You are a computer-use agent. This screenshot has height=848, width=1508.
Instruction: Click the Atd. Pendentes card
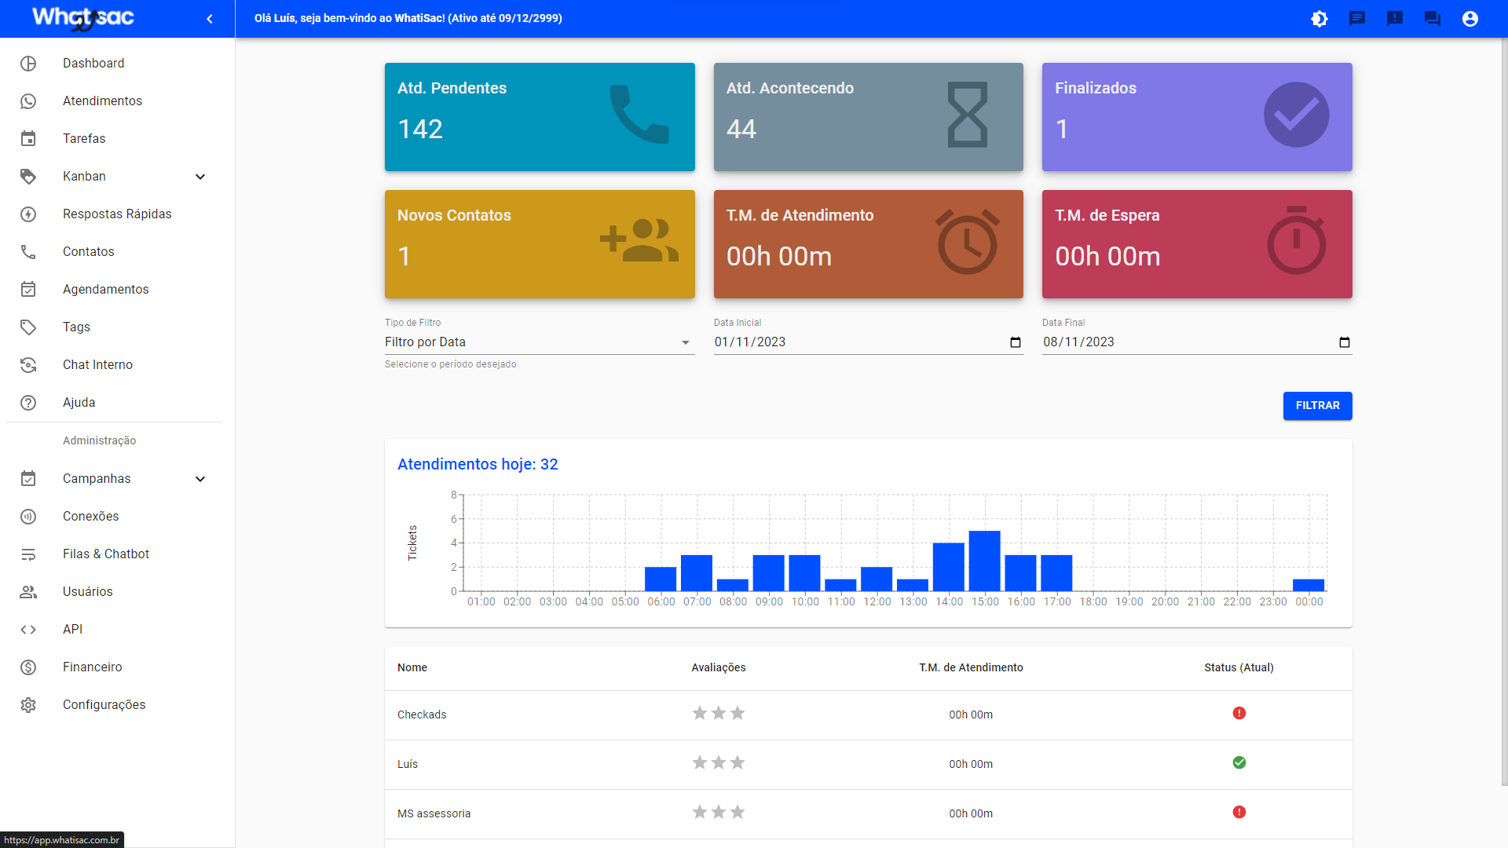click(x=540, y=117)
